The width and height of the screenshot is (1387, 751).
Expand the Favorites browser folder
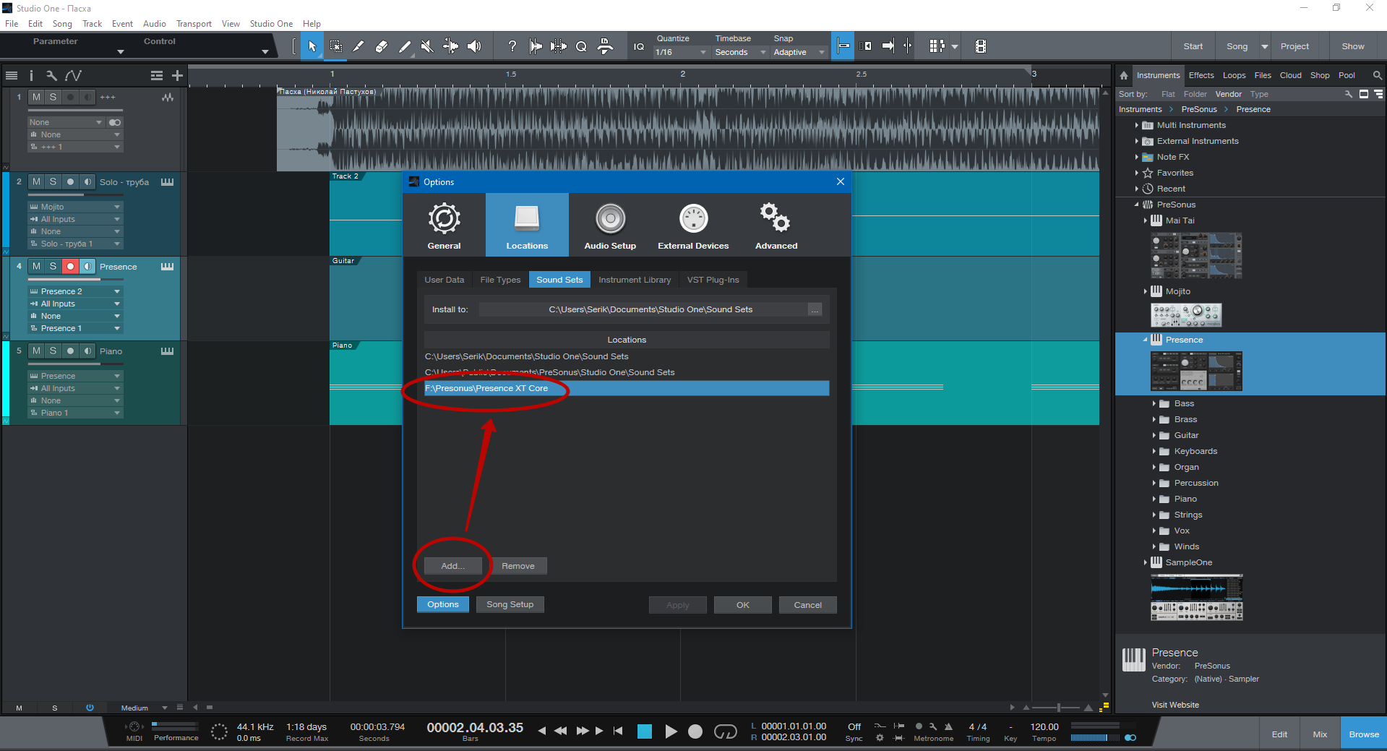pyautogui.click(x=1137, y=173)
